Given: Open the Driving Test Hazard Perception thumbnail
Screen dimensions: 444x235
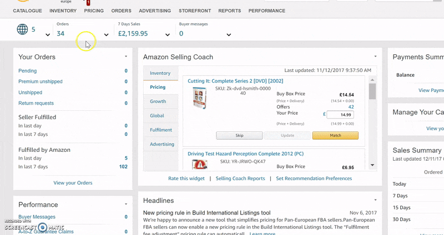Looking at the screenshot, I should 200,165.
